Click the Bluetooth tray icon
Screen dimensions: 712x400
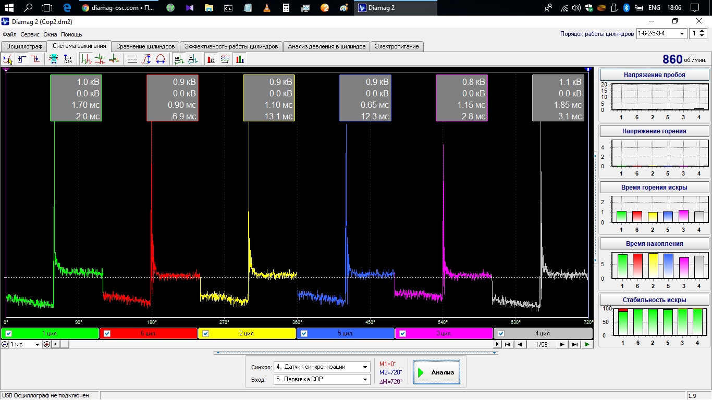tap(627, 8)
